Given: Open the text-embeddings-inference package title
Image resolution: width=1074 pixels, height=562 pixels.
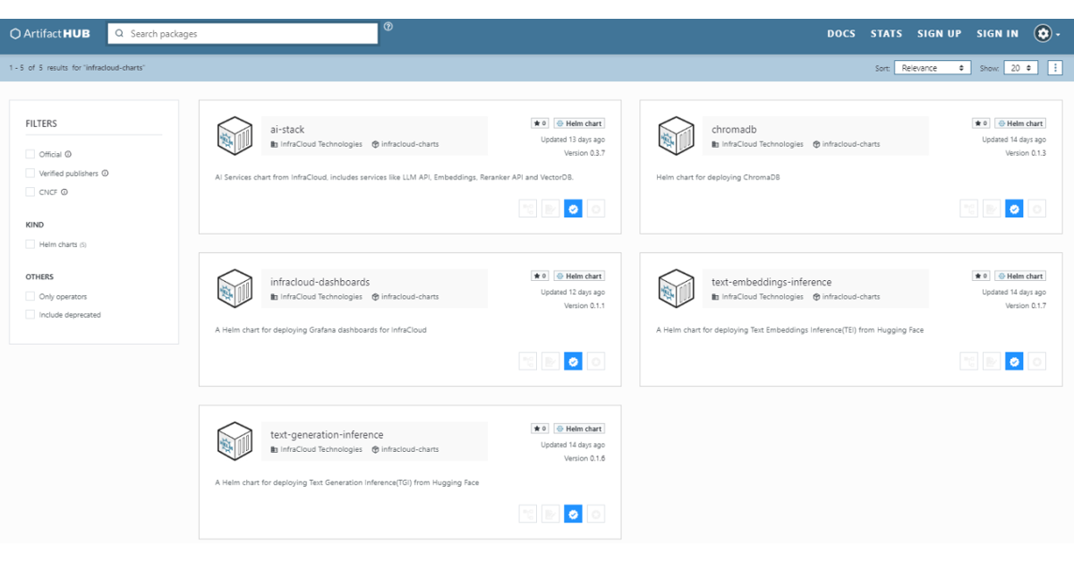Looking at the screenshot, I should coord(771,282).
